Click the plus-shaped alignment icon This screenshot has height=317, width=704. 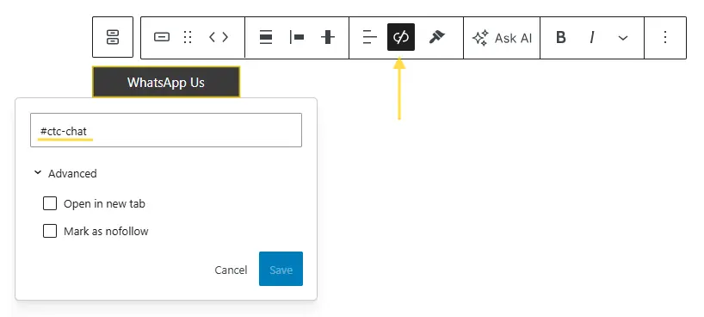coord(328,37)
